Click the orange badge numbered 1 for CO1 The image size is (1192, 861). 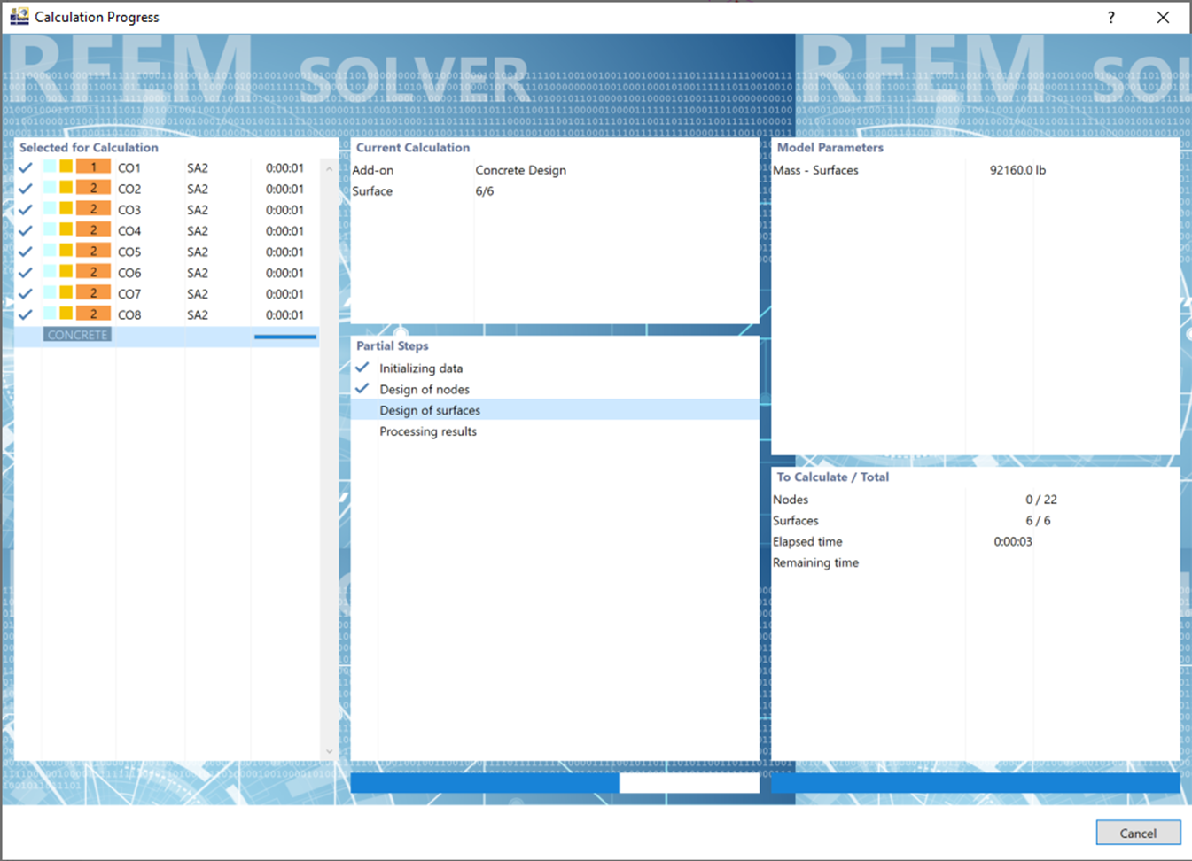coord(93,167)
